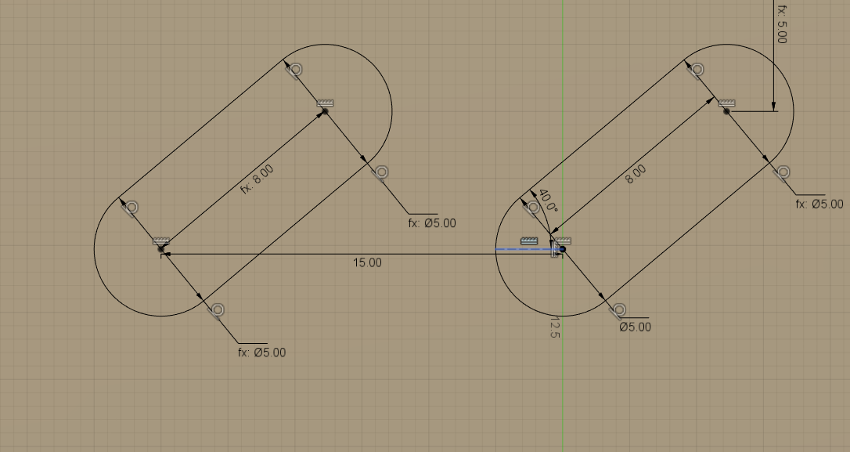Click the tangent constraint icon on right slot's top arc
The height and width of the screenshot is (452, 850).
click(696, 69)
